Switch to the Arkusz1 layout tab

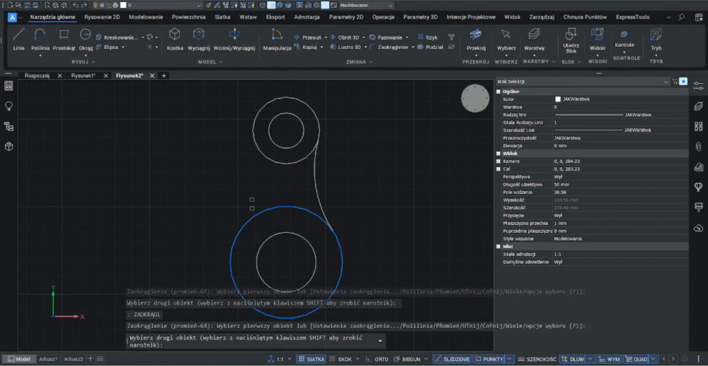[x=48, y=359]
